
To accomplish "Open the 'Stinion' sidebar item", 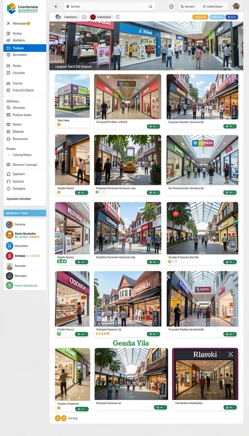I will 17,124.
